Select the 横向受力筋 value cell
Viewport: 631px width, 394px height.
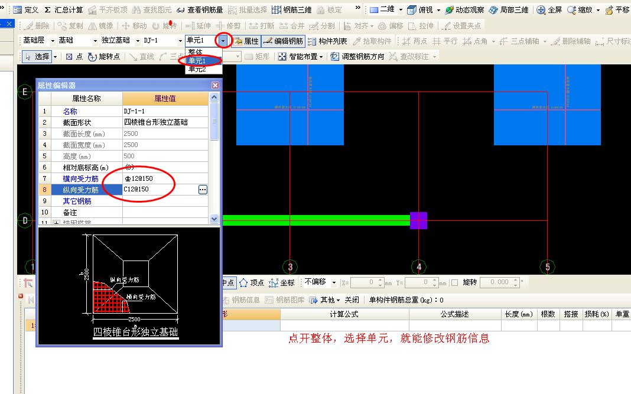coord(165,179)
